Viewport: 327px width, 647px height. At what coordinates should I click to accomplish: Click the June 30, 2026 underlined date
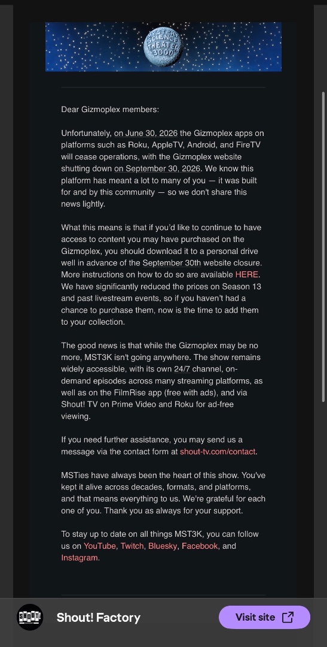tap(146, 133)
